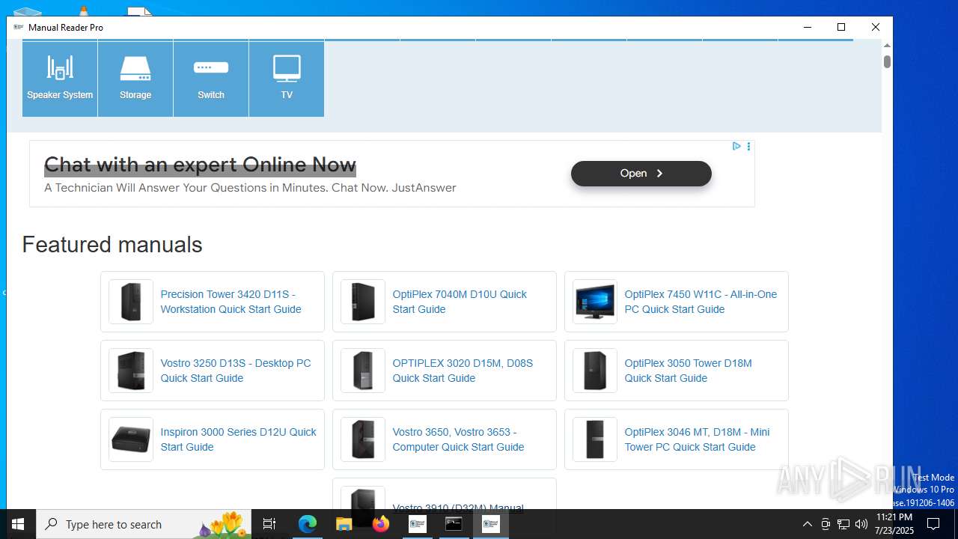This screenshot has width=958, height=539.
Task: Click the taskbar clock showing 11:21 PM
Action: 894,524
